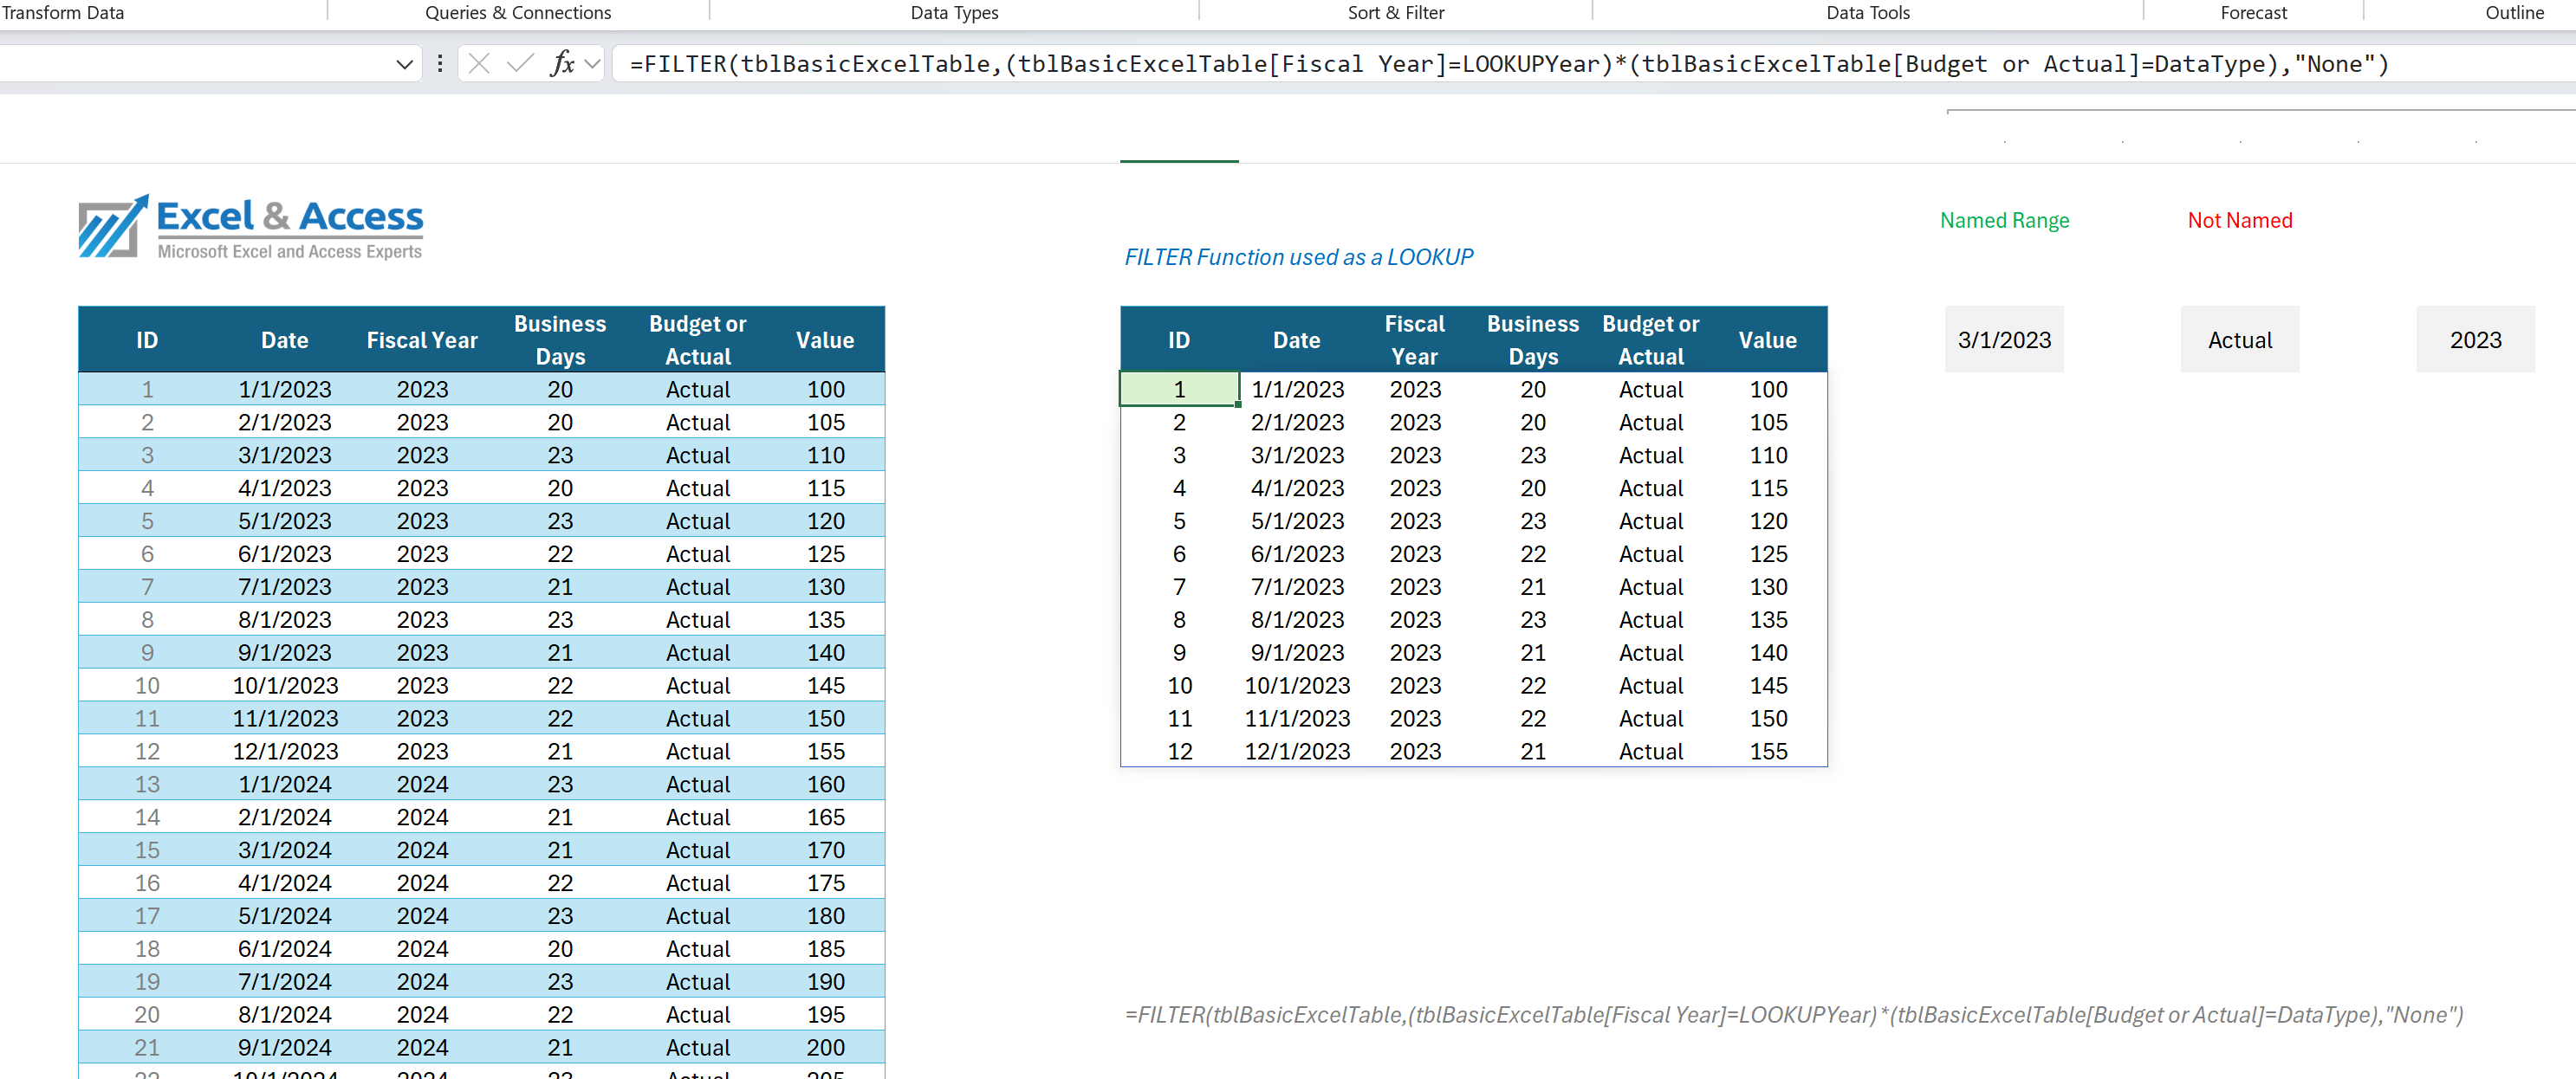Select the value 130 cell in the right table
The width and height of the screenshot is (2576, 1079).
[1768, 586]
